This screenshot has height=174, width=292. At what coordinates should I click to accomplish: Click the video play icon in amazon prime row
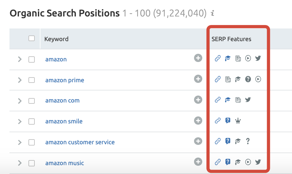258,79
